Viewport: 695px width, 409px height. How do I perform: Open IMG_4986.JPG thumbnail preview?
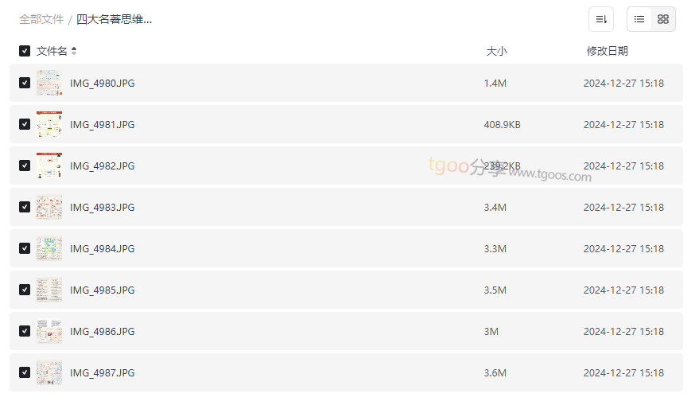(x=49, y=331)
